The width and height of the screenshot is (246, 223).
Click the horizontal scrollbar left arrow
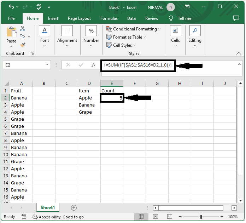tap(156, 208)
